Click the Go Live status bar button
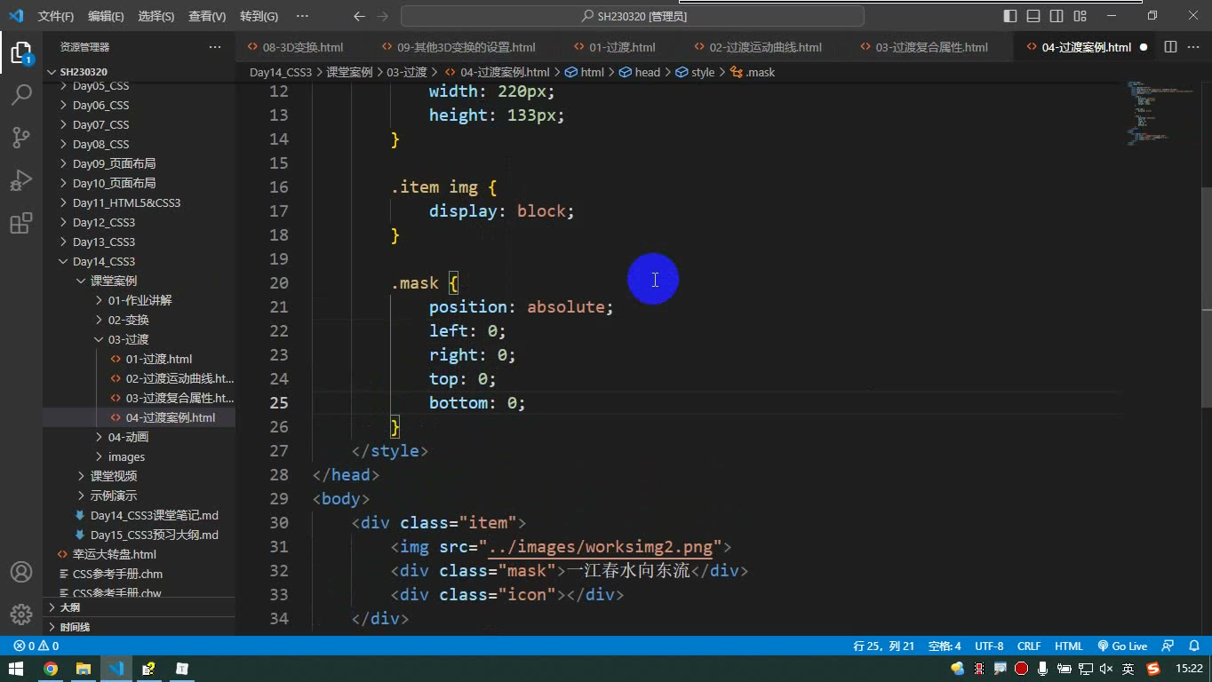The height and width of the screenshot is (682, 1212). [1122, 646]
